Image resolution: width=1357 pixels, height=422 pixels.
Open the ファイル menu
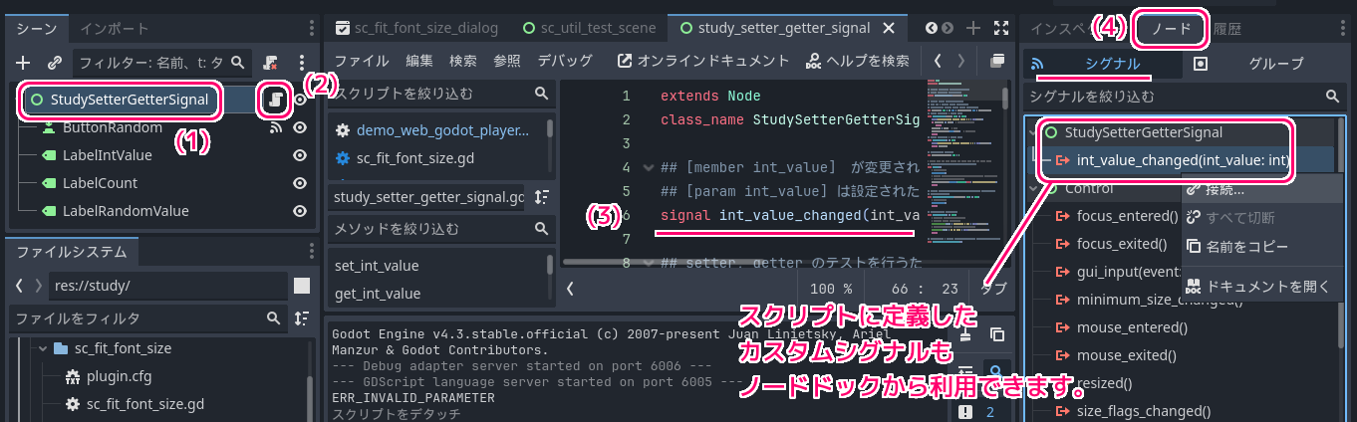pyautogui.click(x=361, y=61)
